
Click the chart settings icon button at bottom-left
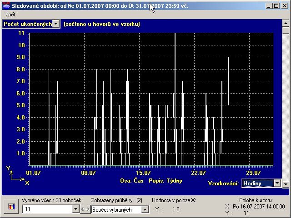11,207
